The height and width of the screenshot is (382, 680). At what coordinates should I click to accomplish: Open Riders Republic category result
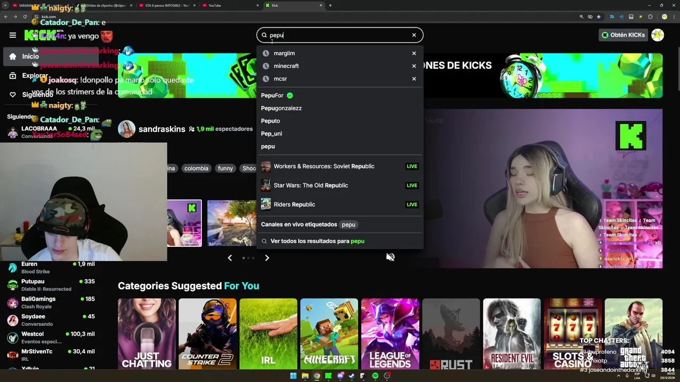tap(340, 204)
